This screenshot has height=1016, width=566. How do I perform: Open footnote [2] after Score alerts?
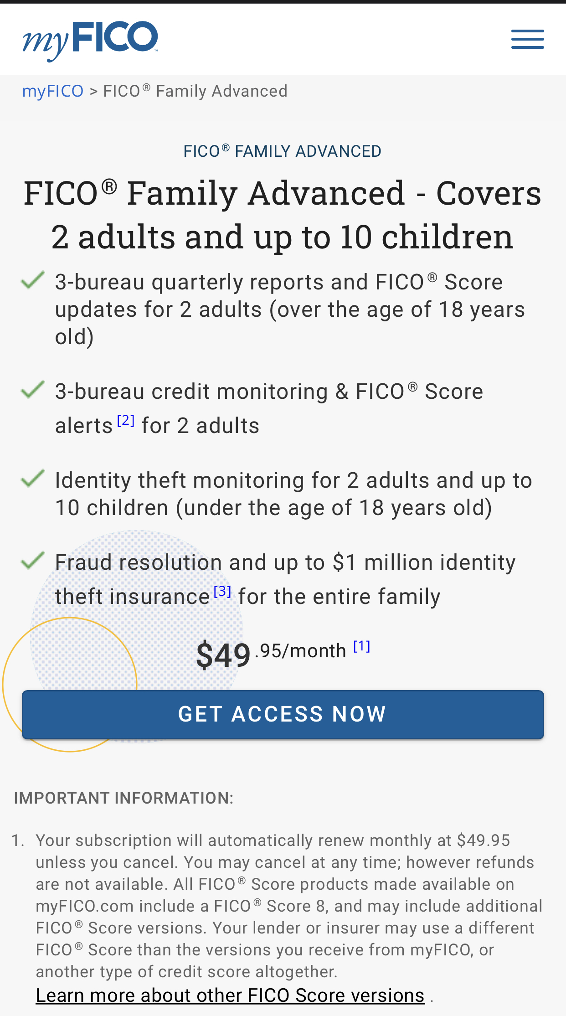coord(126,420)
